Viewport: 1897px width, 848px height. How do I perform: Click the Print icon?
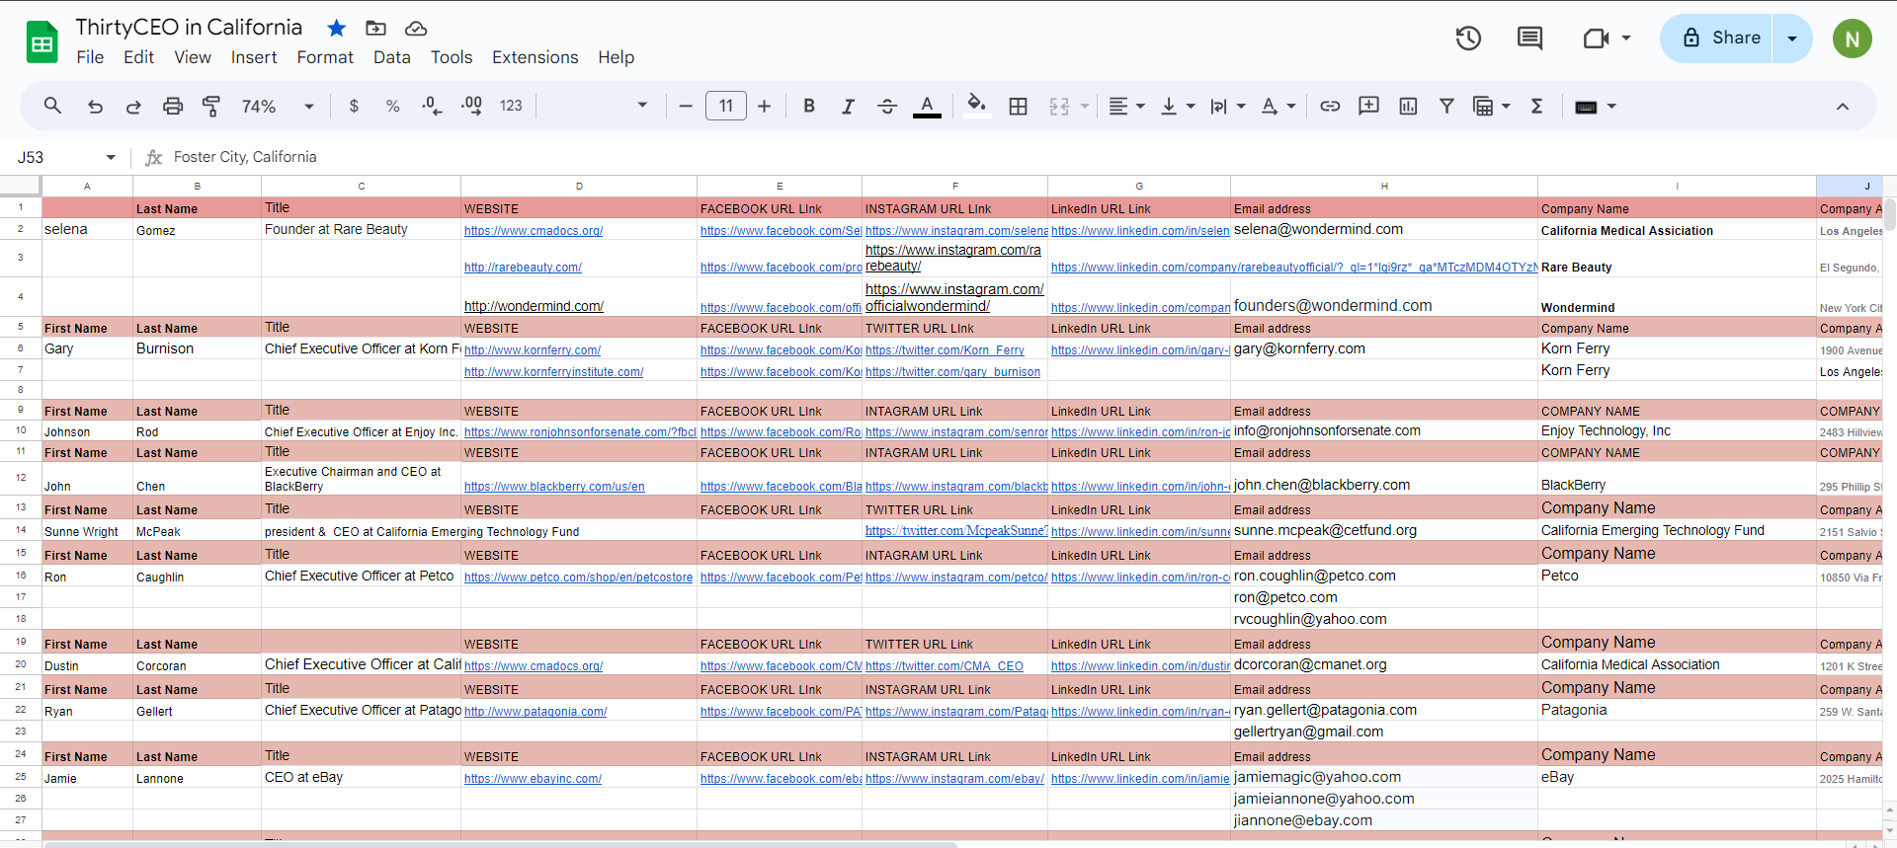173,107
